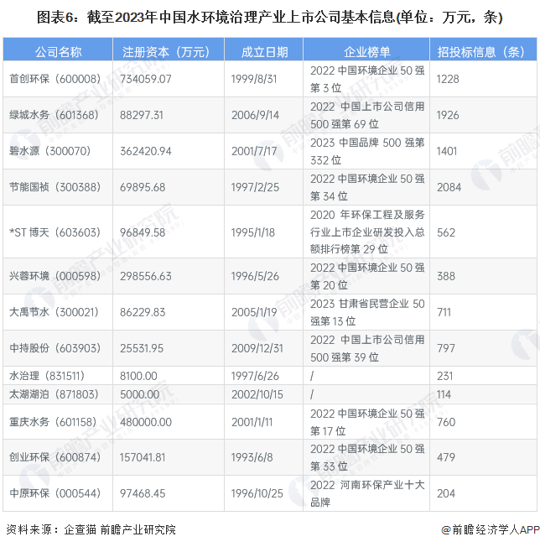Image resolution: width=540 pixels, height=547 pixels.
Task: Click bidding count 797
Action: click(x=446, y=348)
